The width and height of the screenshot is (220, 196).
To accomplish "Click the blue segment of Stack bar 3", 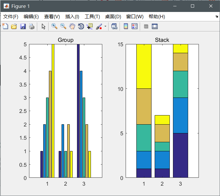I will [x=181, y=115].
